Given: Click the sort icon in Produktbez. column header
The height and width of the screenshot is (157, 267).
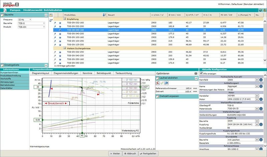Looking at the screenshot, I should pyautogui.click(x=104, y=15).
